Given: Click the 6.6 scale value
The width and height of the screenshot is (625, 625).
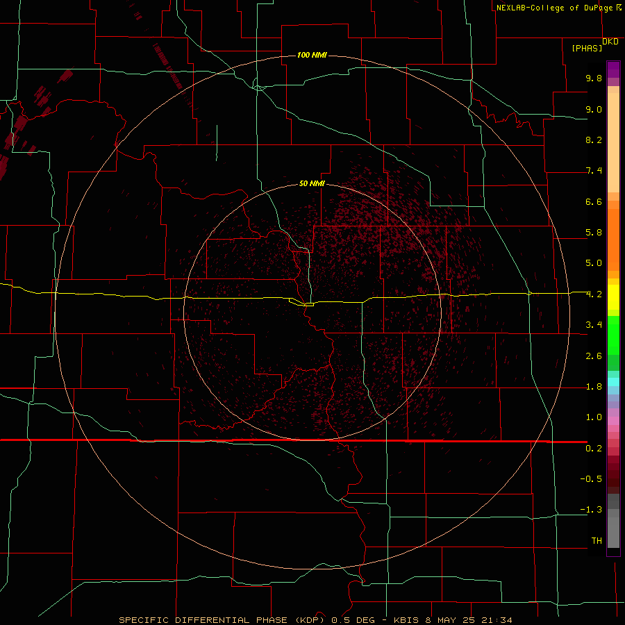Looking at the screenshot, I should [x=594, y=201].
